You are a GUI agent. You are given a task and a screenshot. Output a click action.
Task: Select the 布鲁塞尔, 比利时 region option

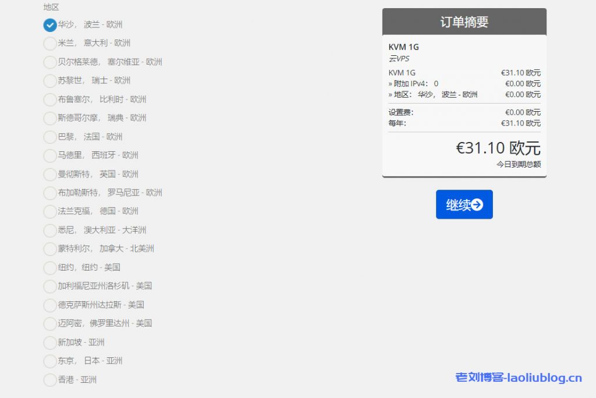pyautogui.click(x=49, y=99)
